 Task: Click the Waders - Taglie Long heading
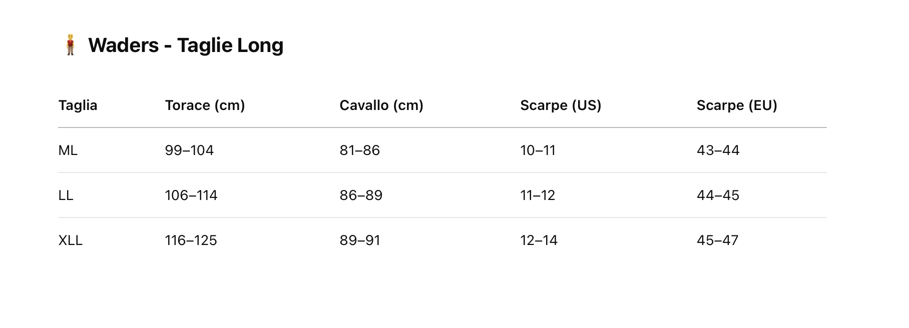(185, 45)
